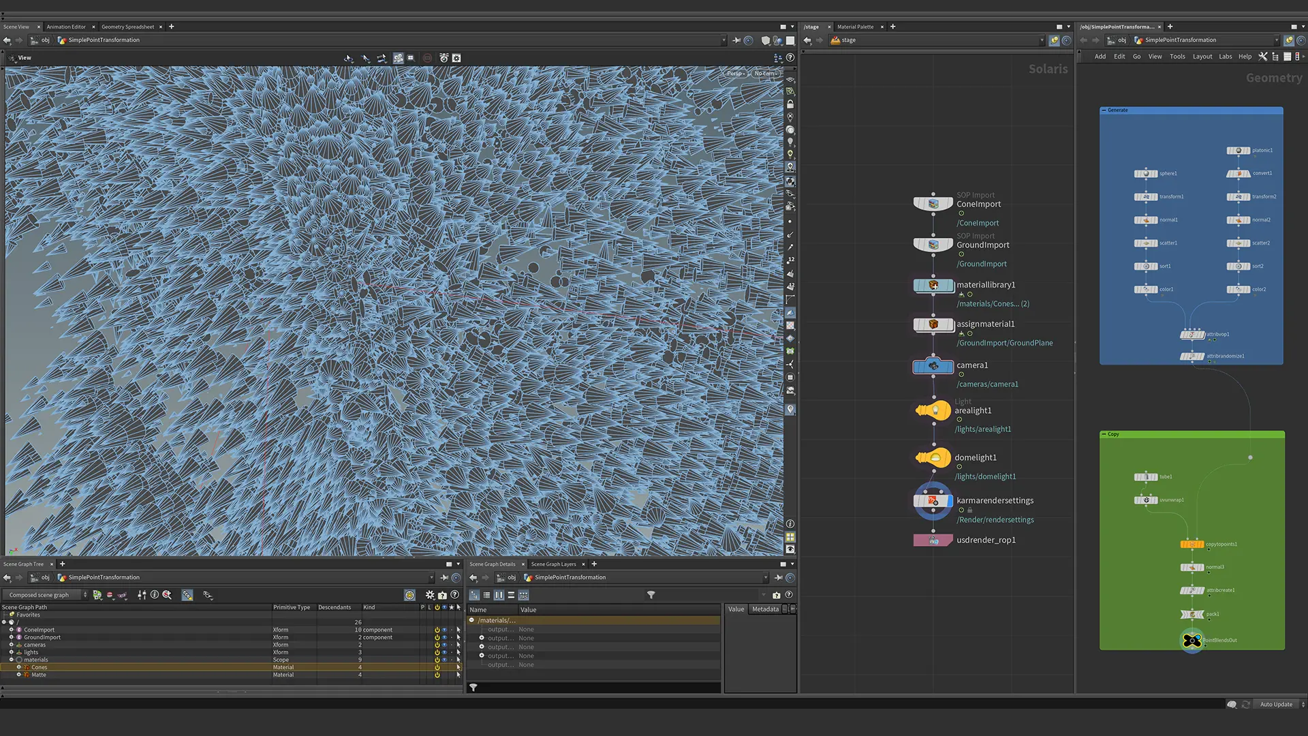Expand the ConeImport tree row
1308x736 pixels.
12,630
